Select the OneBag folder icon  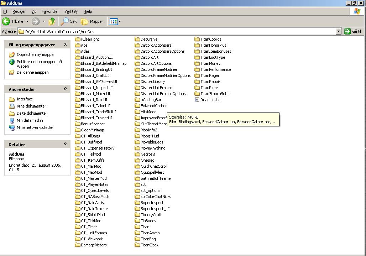point(137,160)
